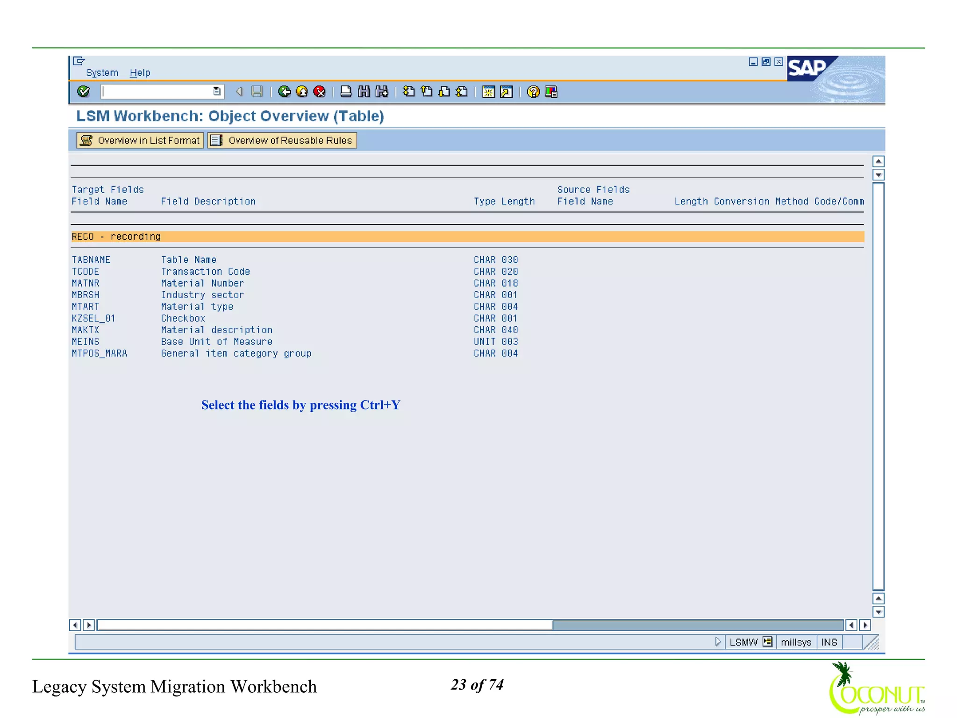Click the bottom vertical scrollbar up arrow
This screenshot has height=718, width=957.
tap(878, 598)
